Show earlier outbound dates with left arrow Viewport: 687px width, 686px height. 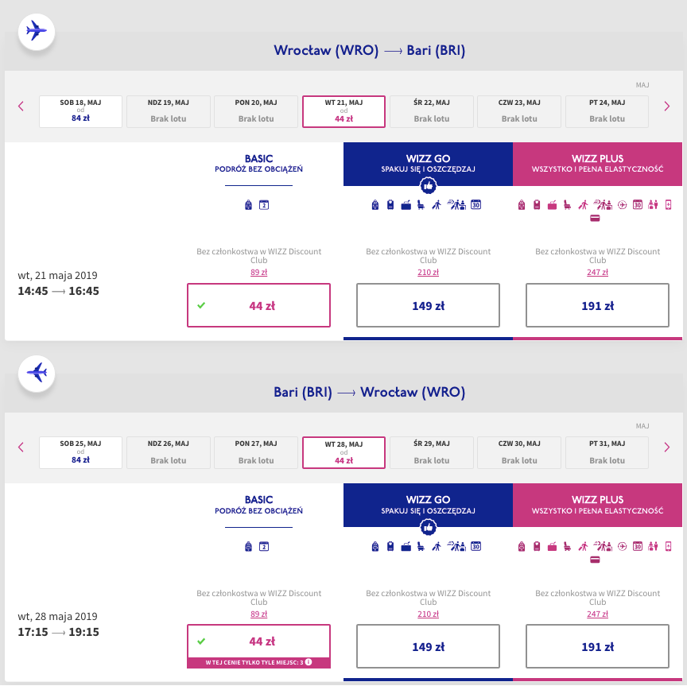point(21,107)
